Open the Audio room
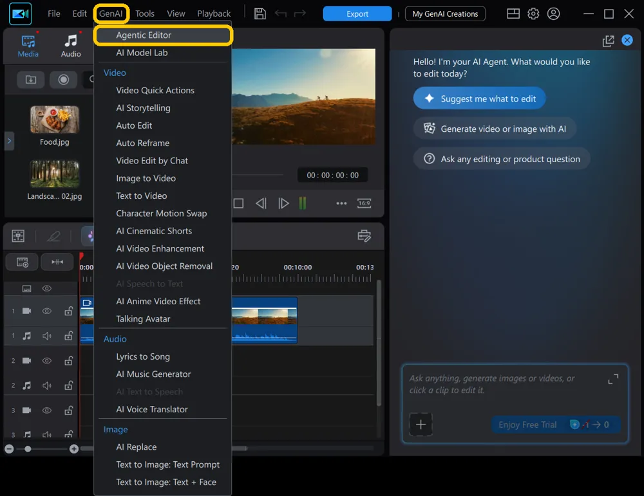This screenshot has width=644, height=496. point(71,46)
